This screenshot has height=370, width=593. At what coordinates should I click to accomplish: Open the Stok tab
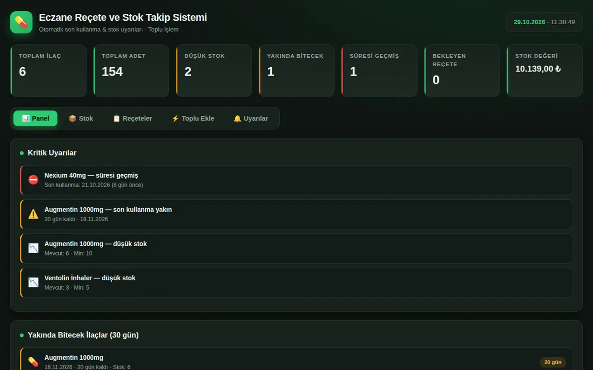point(81,118)
